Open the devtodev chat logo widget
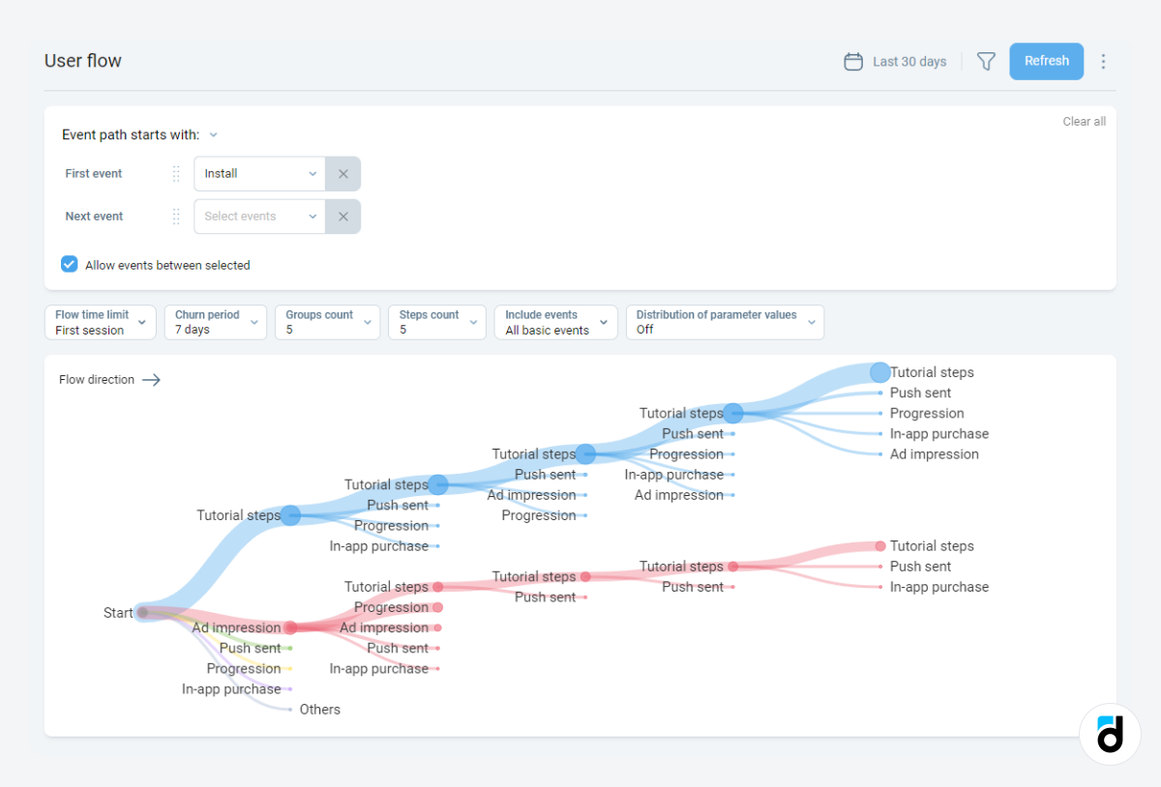The height and width of the screenshot is (787, 1161). coord(1110,734)
